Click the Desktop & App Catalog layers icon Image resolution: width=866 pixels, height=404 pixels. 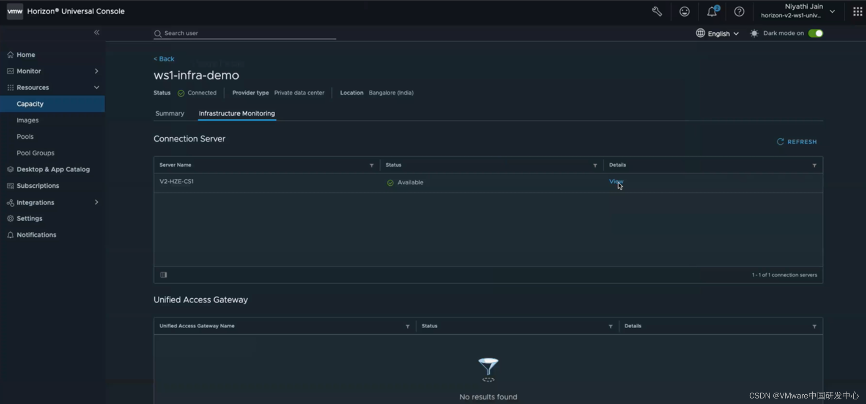(10, 169)
